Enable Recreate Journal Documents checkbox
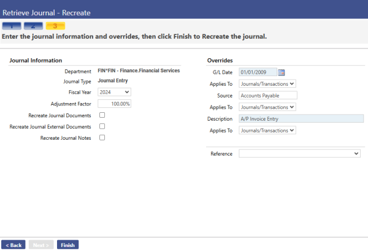The image size is (368, 252). coord(102,115)
